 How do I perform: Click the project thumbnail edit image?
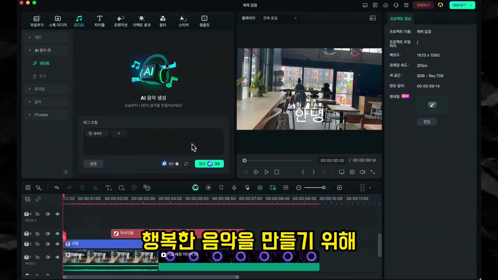pyautogui.click(x=432, y=106)
